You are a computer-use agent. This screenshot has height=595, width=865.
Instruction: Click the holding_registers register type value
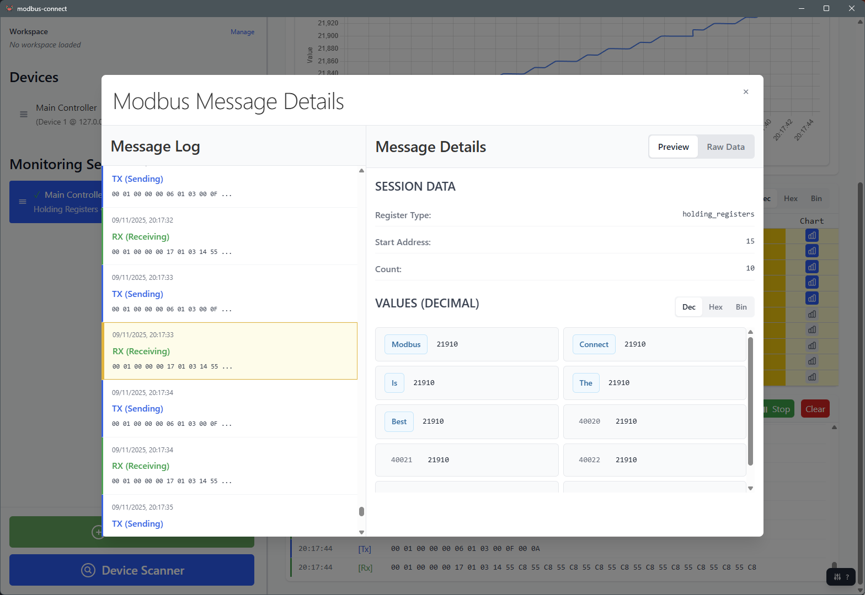click(x=718, y=214)
